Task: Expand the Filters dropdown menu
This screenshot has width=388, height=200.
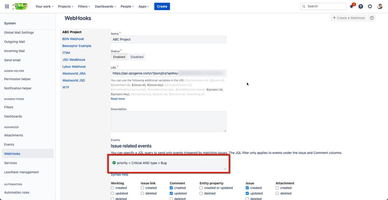Action: tap(84, 7)
